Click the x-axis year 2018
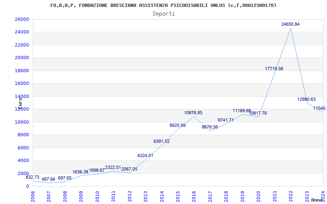Viewport: 327px width, 204px height. coord(226,196)
